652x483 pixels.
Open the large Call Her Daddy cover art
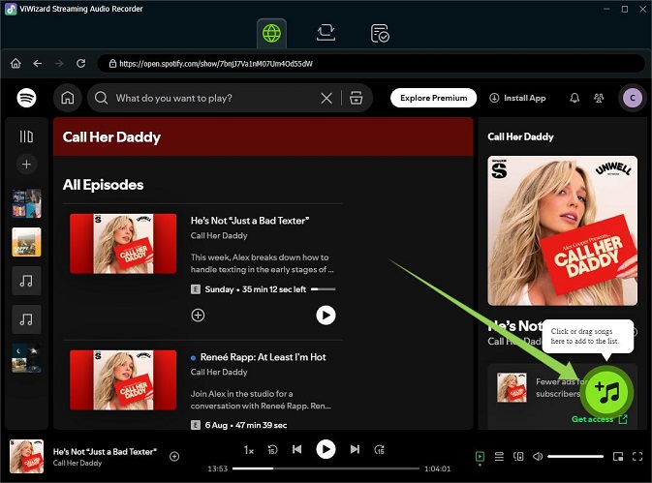pyautogui.click(x=562, y=230)
